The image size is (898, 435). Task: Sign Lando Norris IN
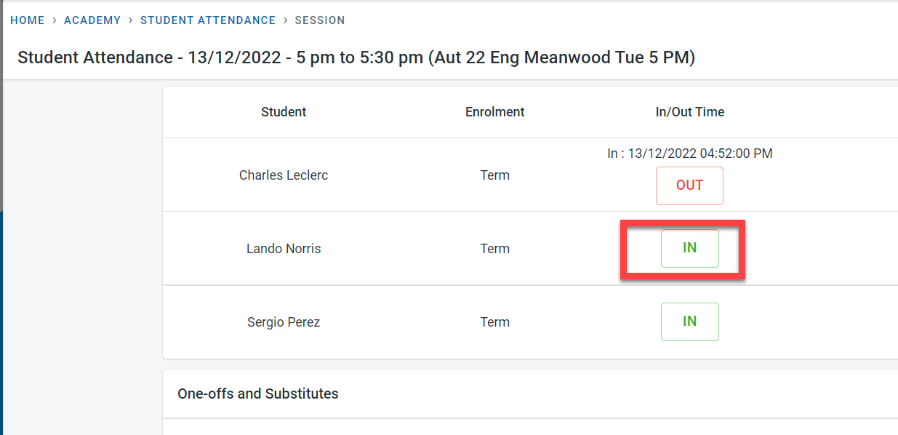[x=689, y=248]
